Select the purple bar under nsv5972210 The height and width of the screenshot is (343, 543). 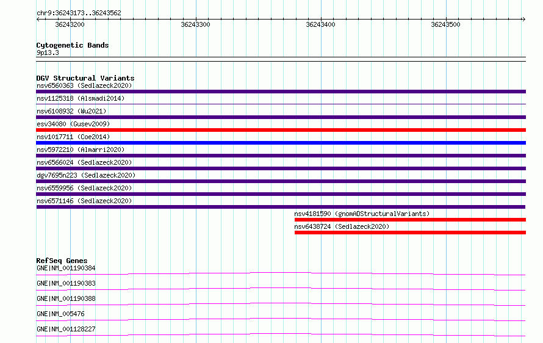click(x=281, y=156)
